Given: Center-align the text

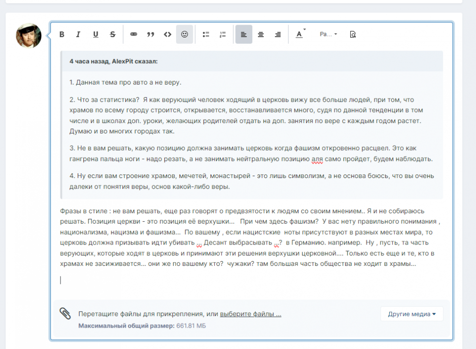Looking at the screenshot, I should point(261,34).
